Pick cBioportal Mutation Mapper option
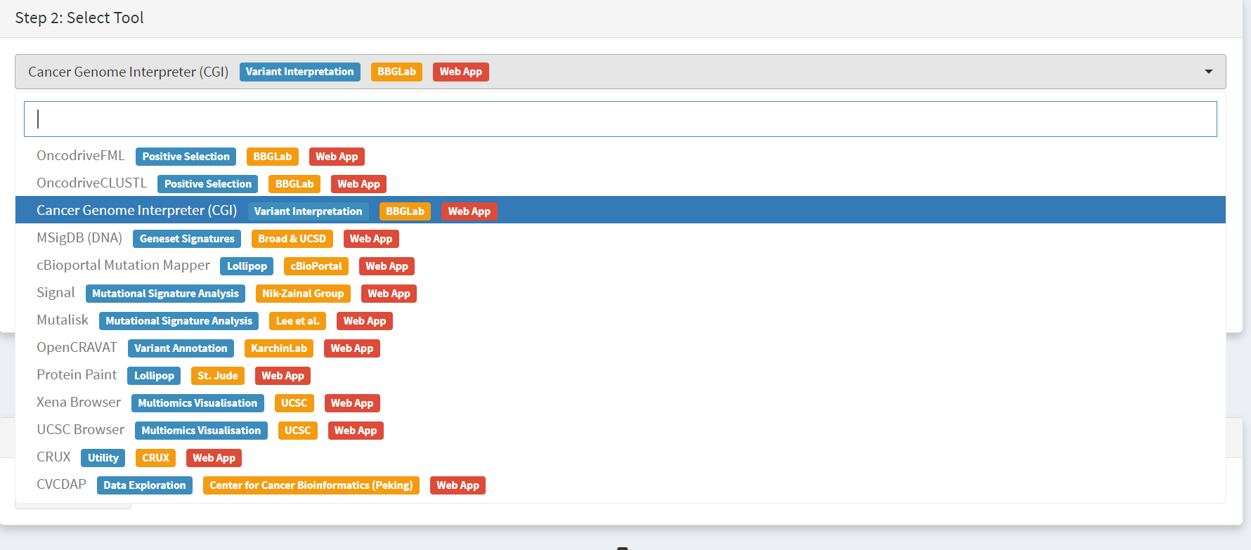The height and width of the screenshot is (550, 1251). (x=620, y=266)
